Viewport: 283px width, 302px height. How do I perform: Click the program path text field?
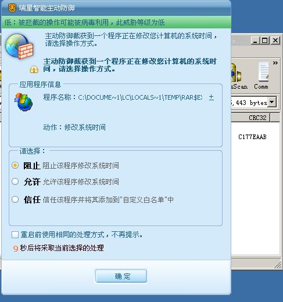tap(140, 97)
